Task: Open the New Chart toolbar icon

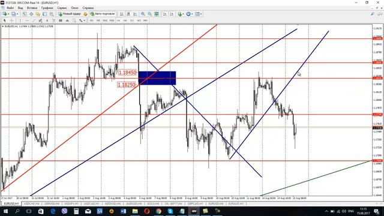Action: coord(4,14)
